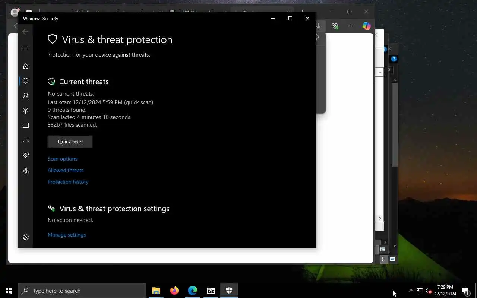Open Manage settings link
Image resolution: width=477 pixels, height=298 pixels.
67,235
